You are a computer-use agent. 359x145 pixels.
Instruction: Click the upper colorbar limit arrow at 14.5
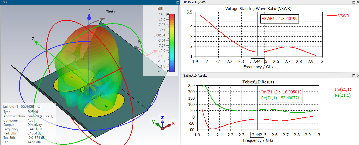(168, 15)
